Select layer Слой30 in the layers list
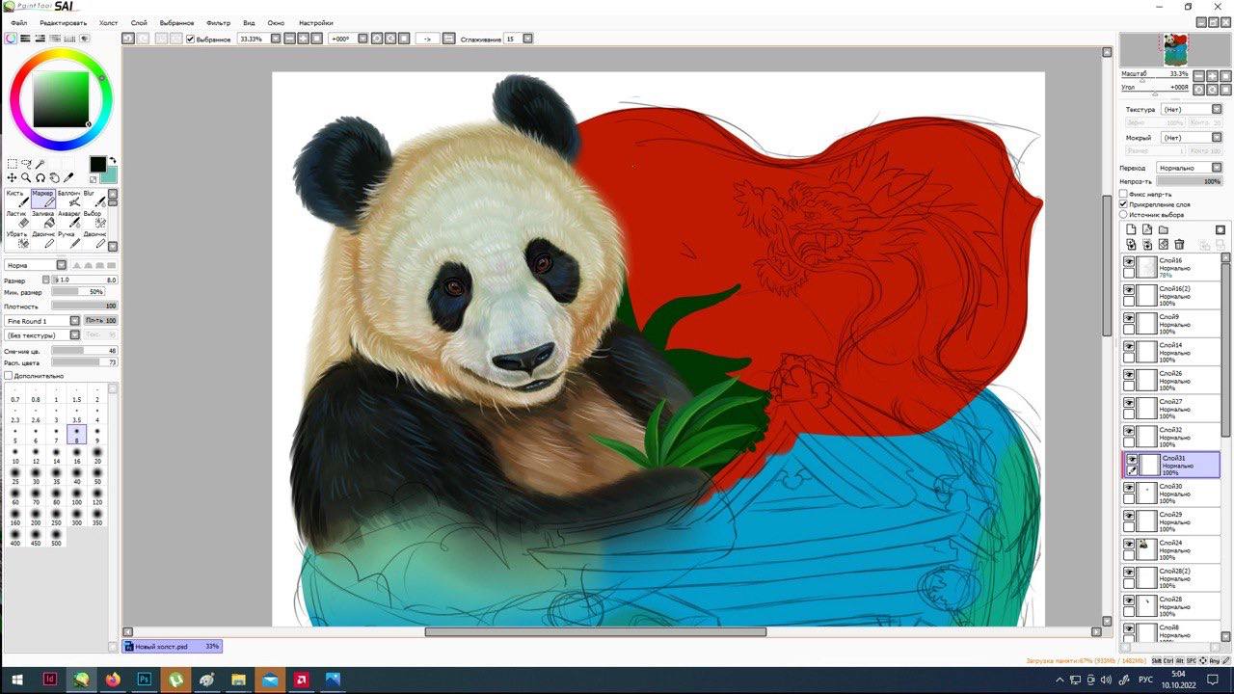This screenshot has height=694, width=1234. 1172,494
